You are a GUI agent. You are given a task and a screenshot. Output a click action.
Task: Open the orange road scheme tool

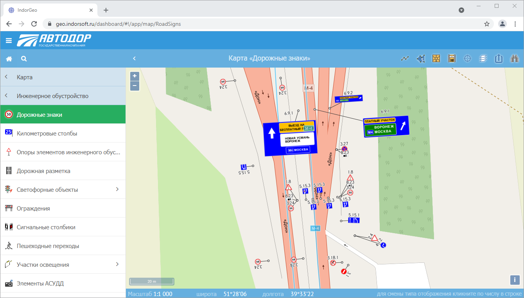click(x=436, y=59)
